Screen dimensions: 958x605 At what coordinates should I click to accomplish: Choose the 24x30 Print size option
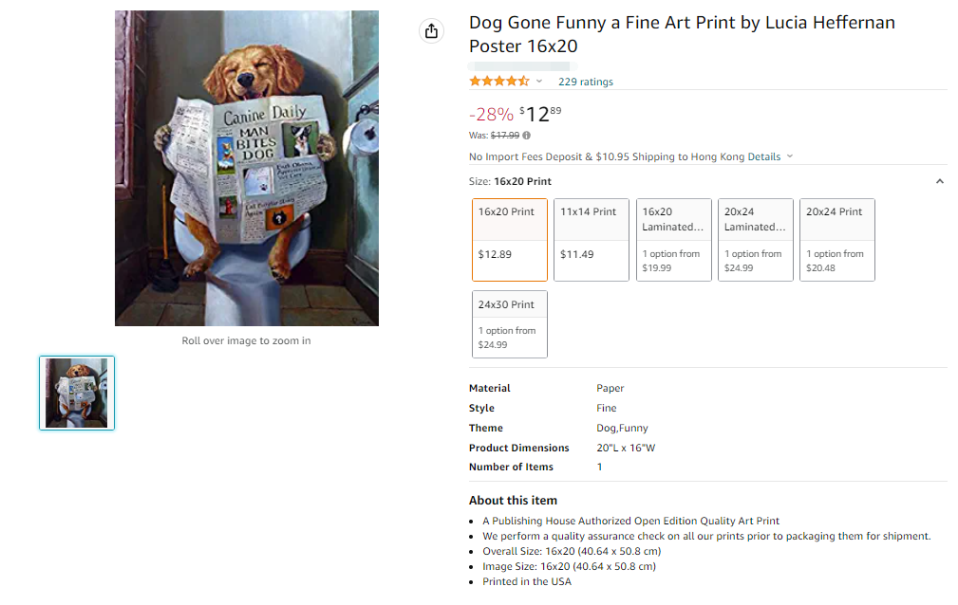pos(510,324)
